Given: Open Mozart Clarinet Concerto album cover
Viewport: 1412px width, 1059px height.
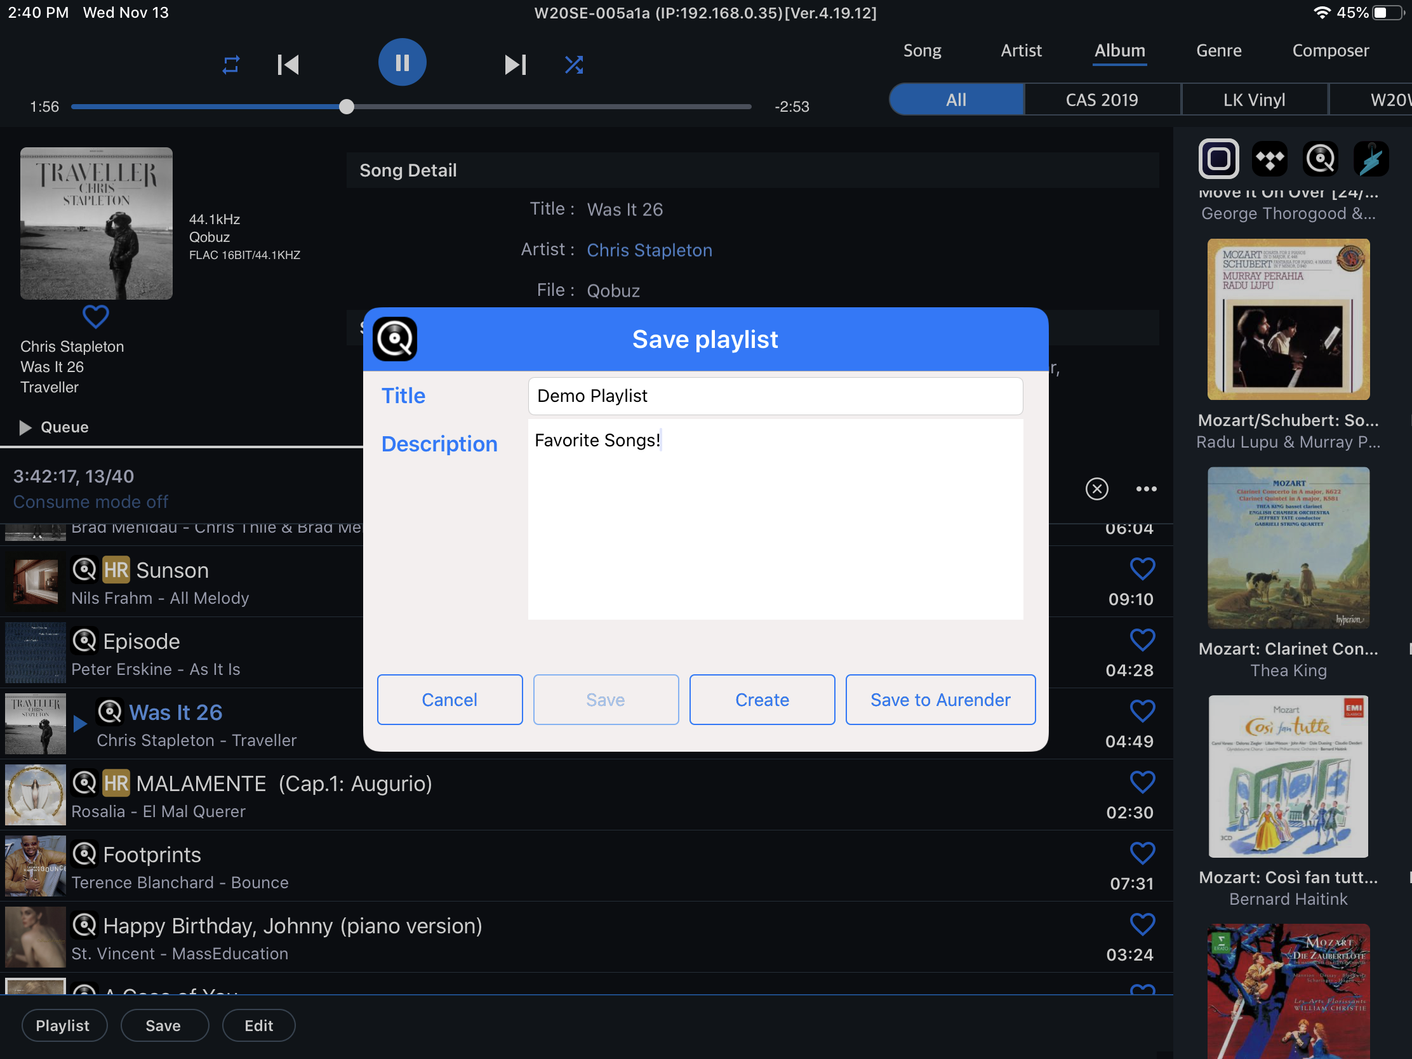Looking at the screenshot, I should pyautogui.click(x=1288, y=548).
